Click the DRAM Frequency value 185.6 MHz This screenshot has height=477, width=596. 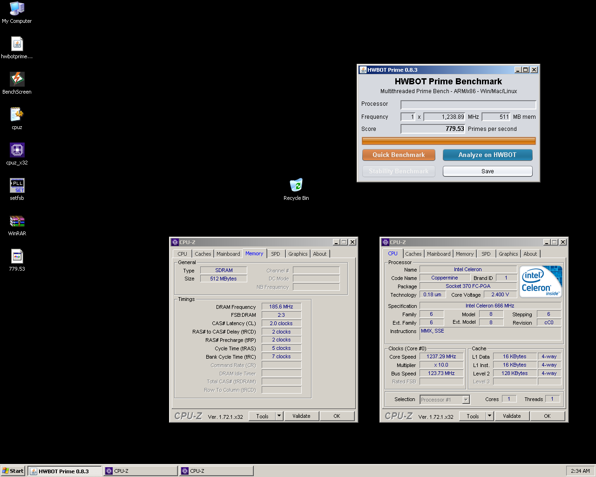281,307
